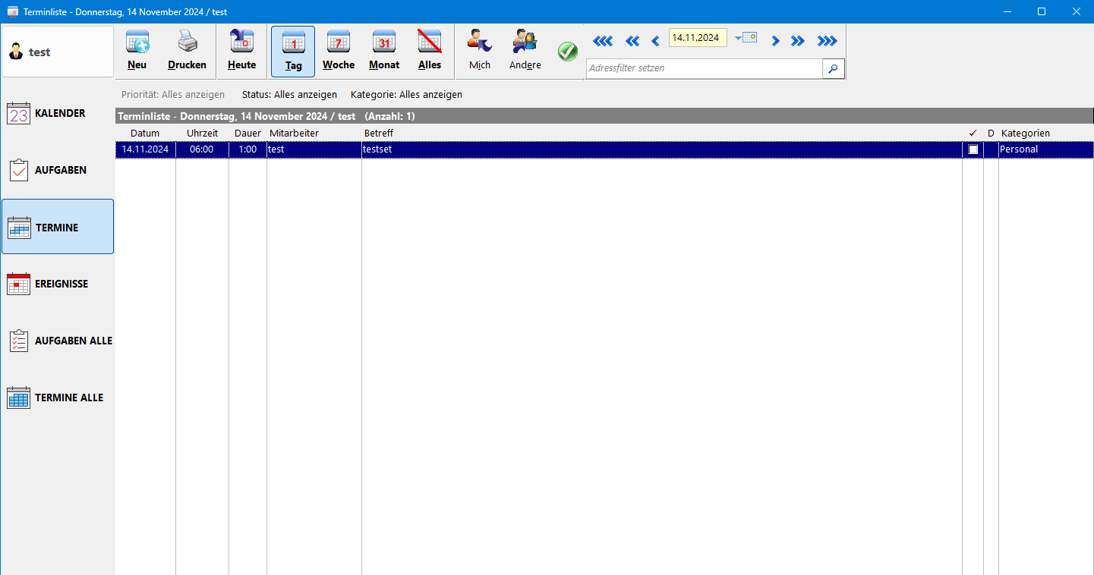Click the address filter search magnifier button
This screenshot has width=1094, height=575.
833,68
